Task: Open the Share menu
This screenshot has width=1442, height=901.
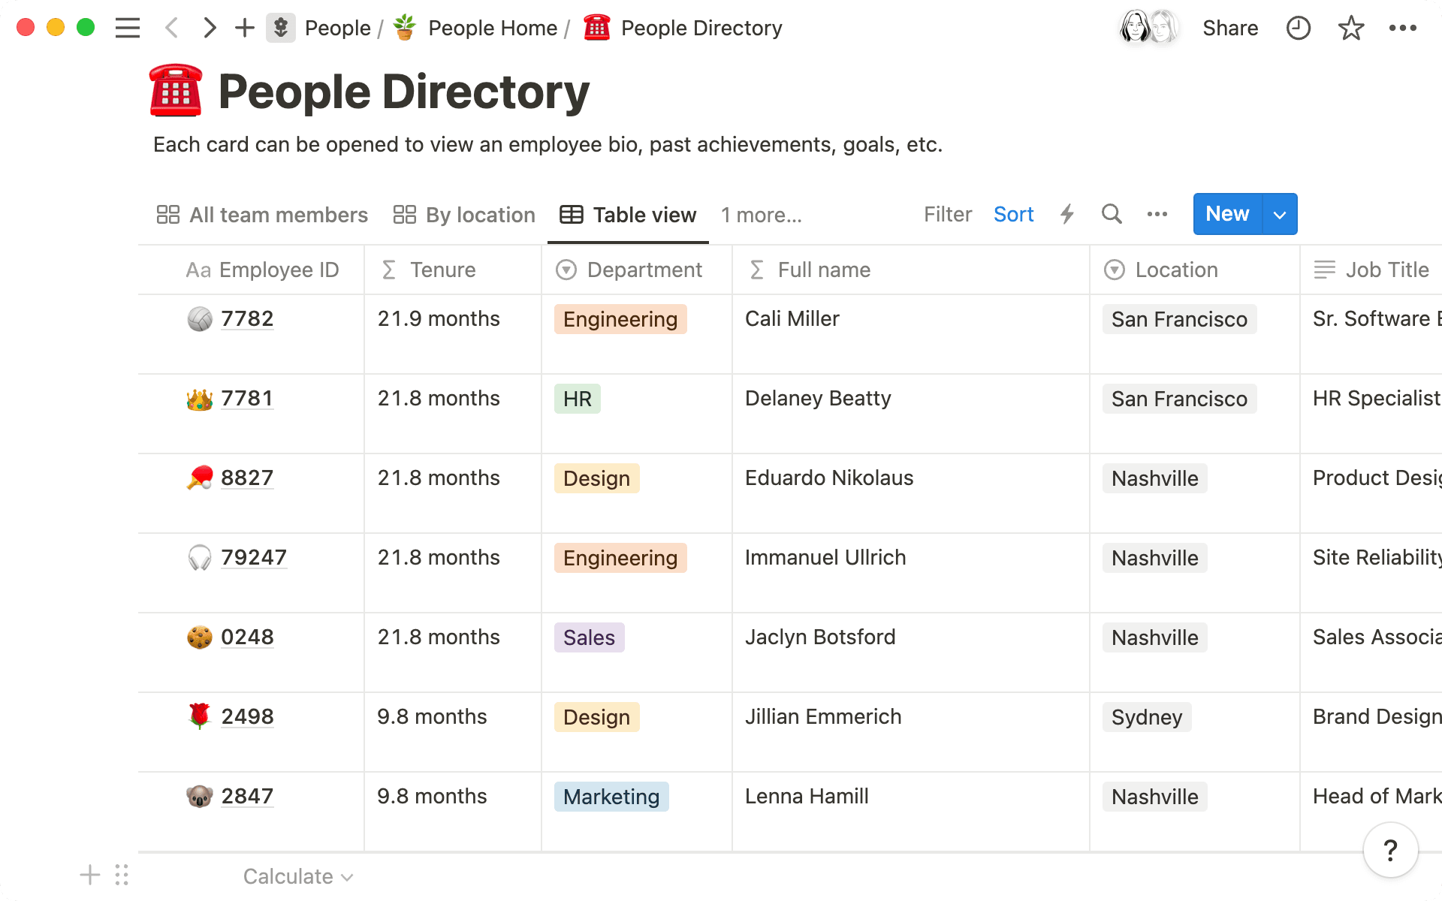Action: click(x=1230, y=28)
